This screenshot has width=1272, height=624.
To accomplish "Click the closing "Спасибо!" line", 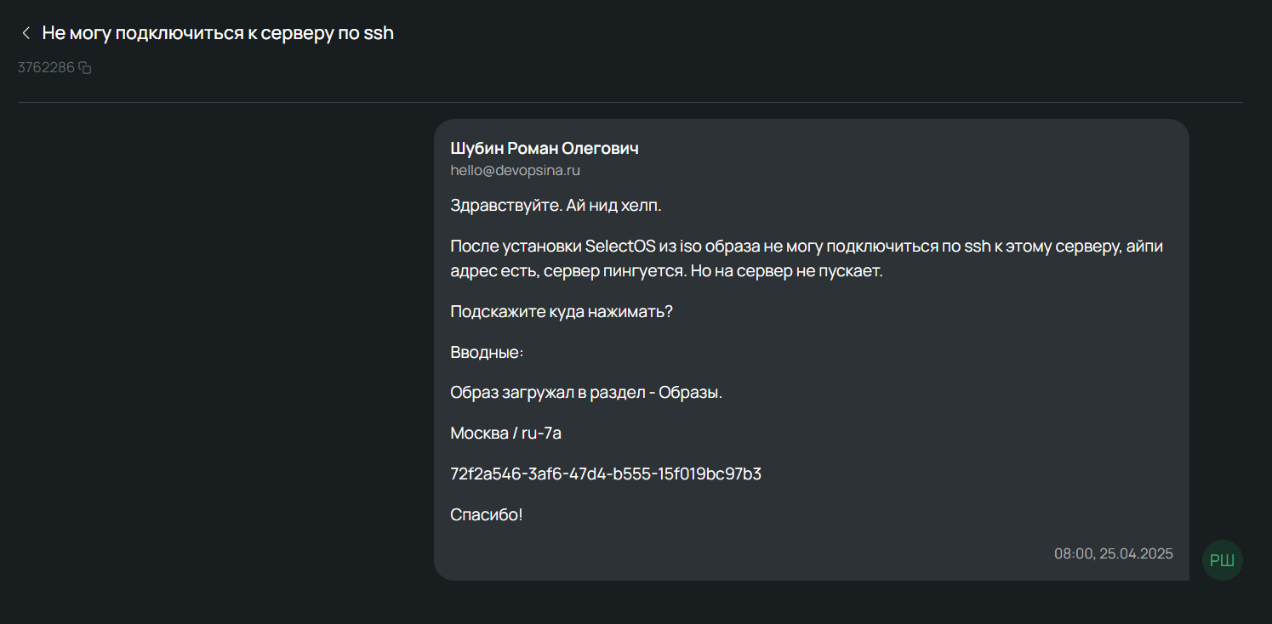I will pyautogui.click(x=486, y=515).
